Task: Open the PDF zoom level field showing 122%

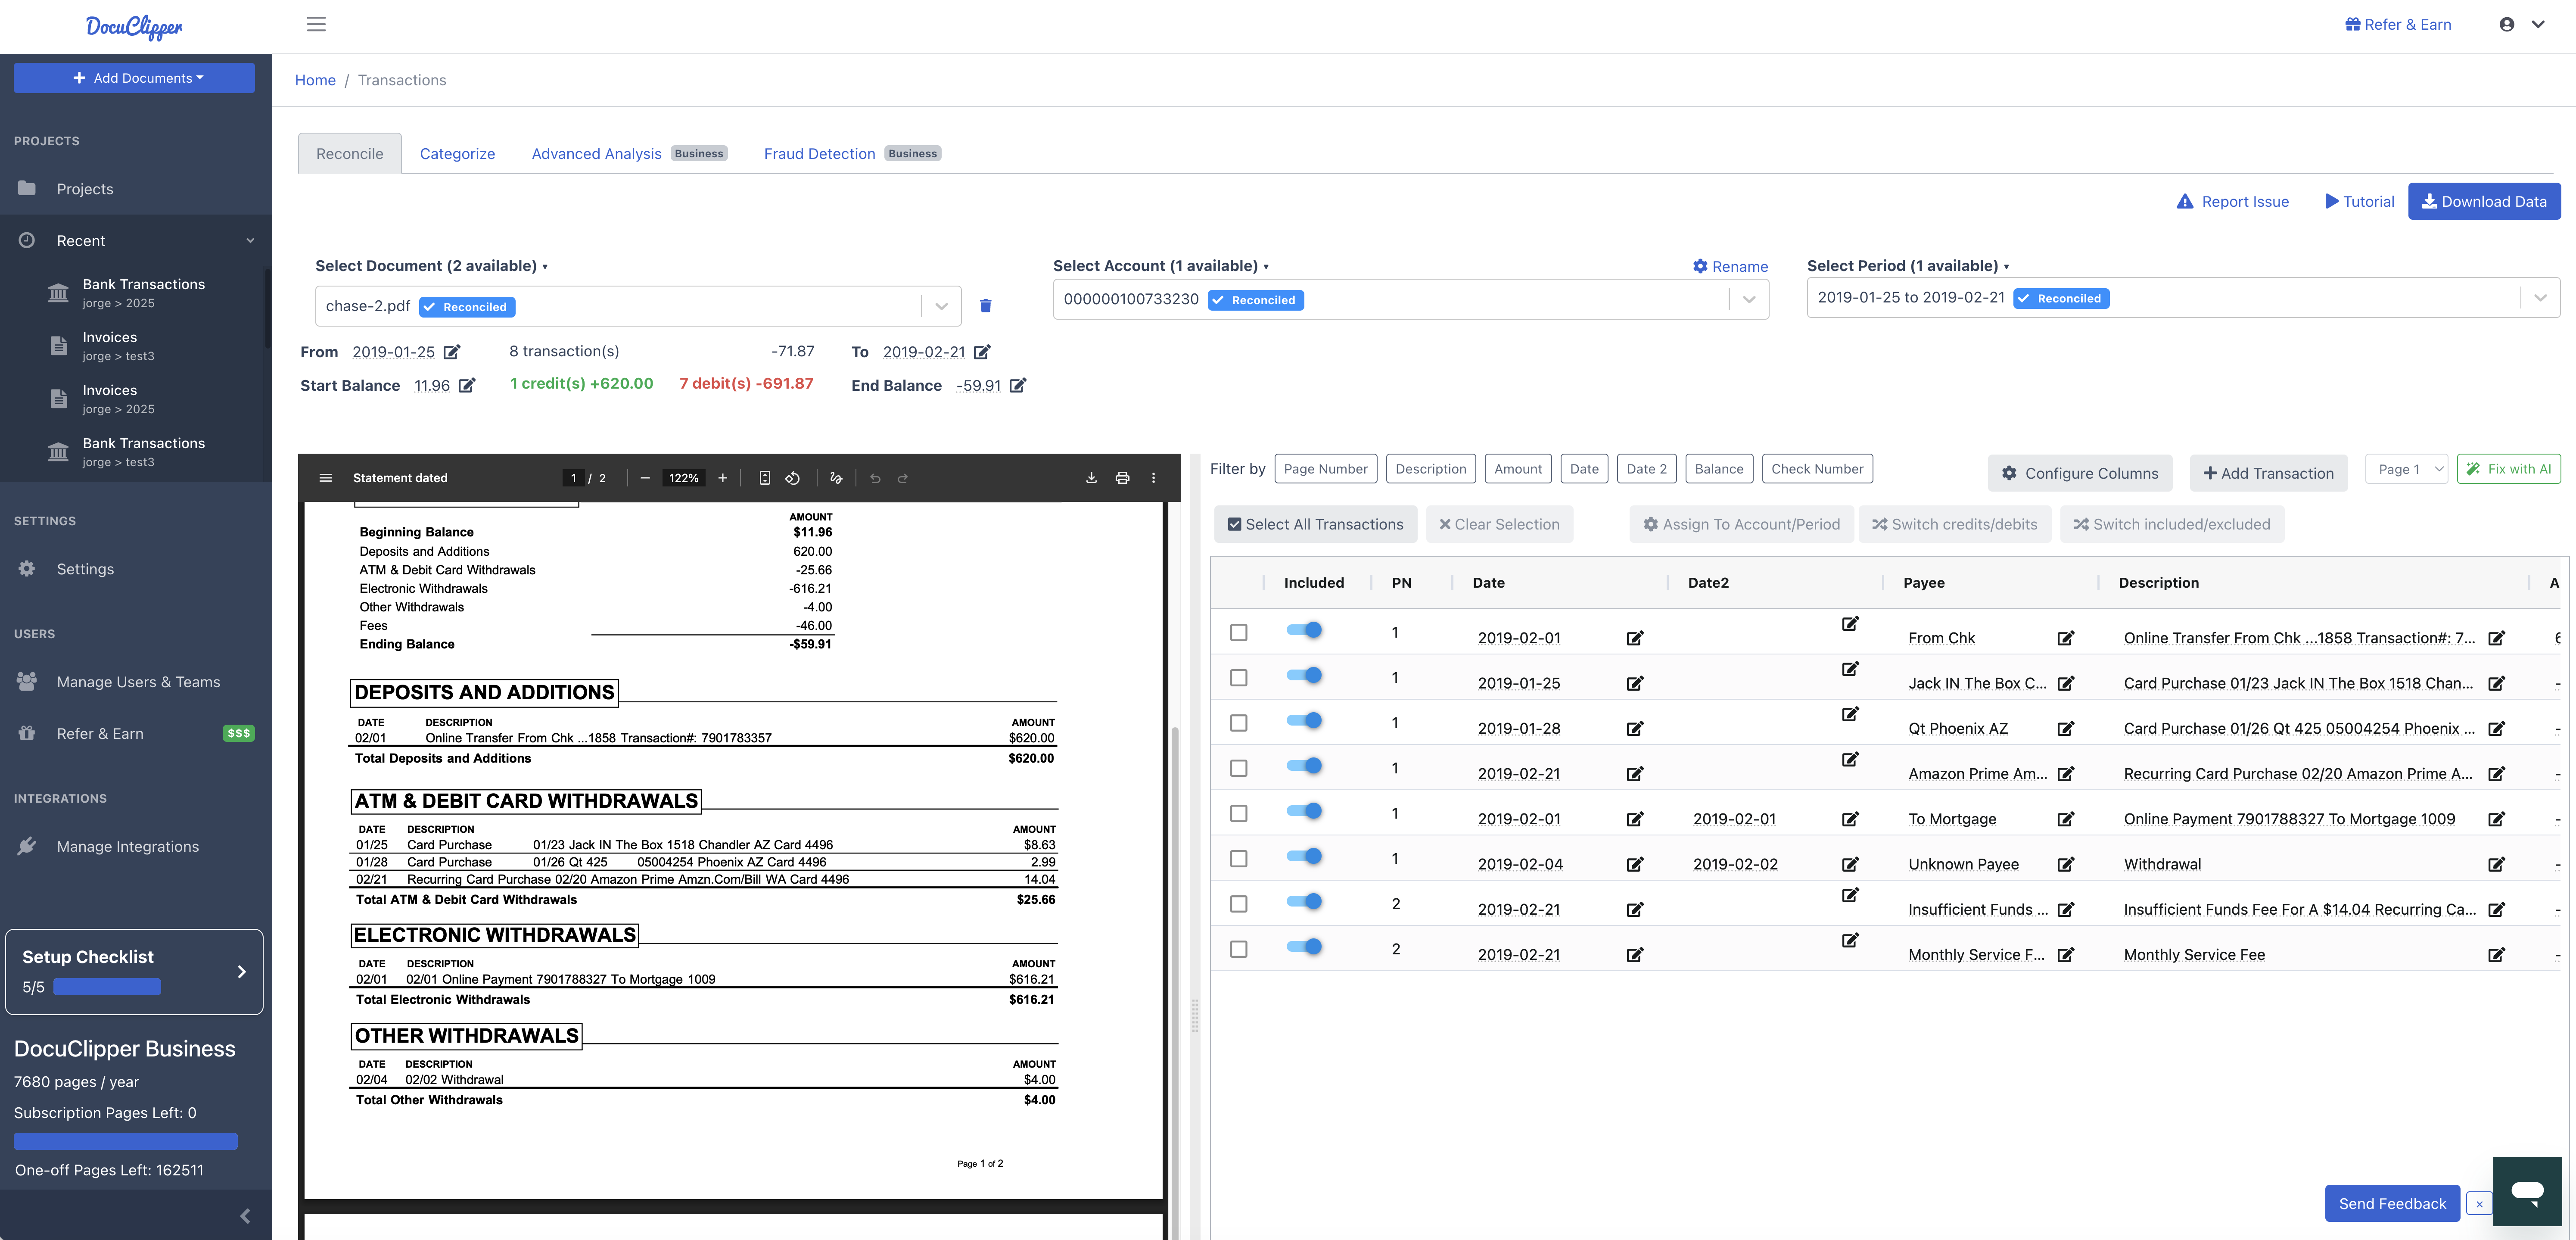Action: pyautogui.click(x=684, y=478)
